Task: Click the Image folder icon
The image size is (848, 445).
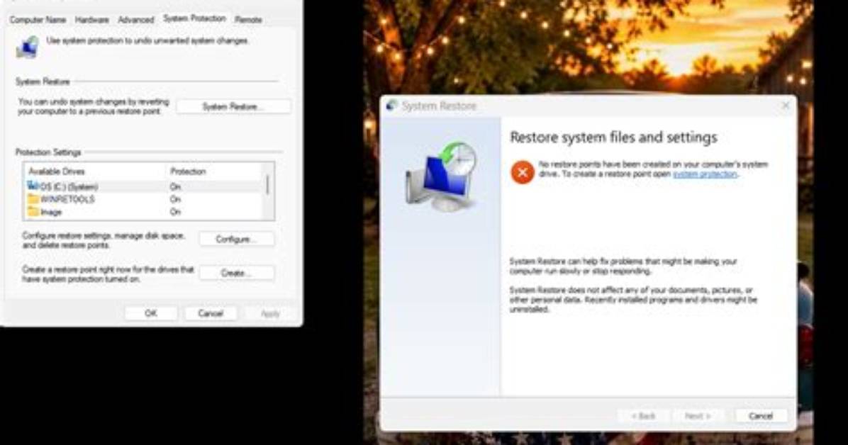Action: click(33, 212)
